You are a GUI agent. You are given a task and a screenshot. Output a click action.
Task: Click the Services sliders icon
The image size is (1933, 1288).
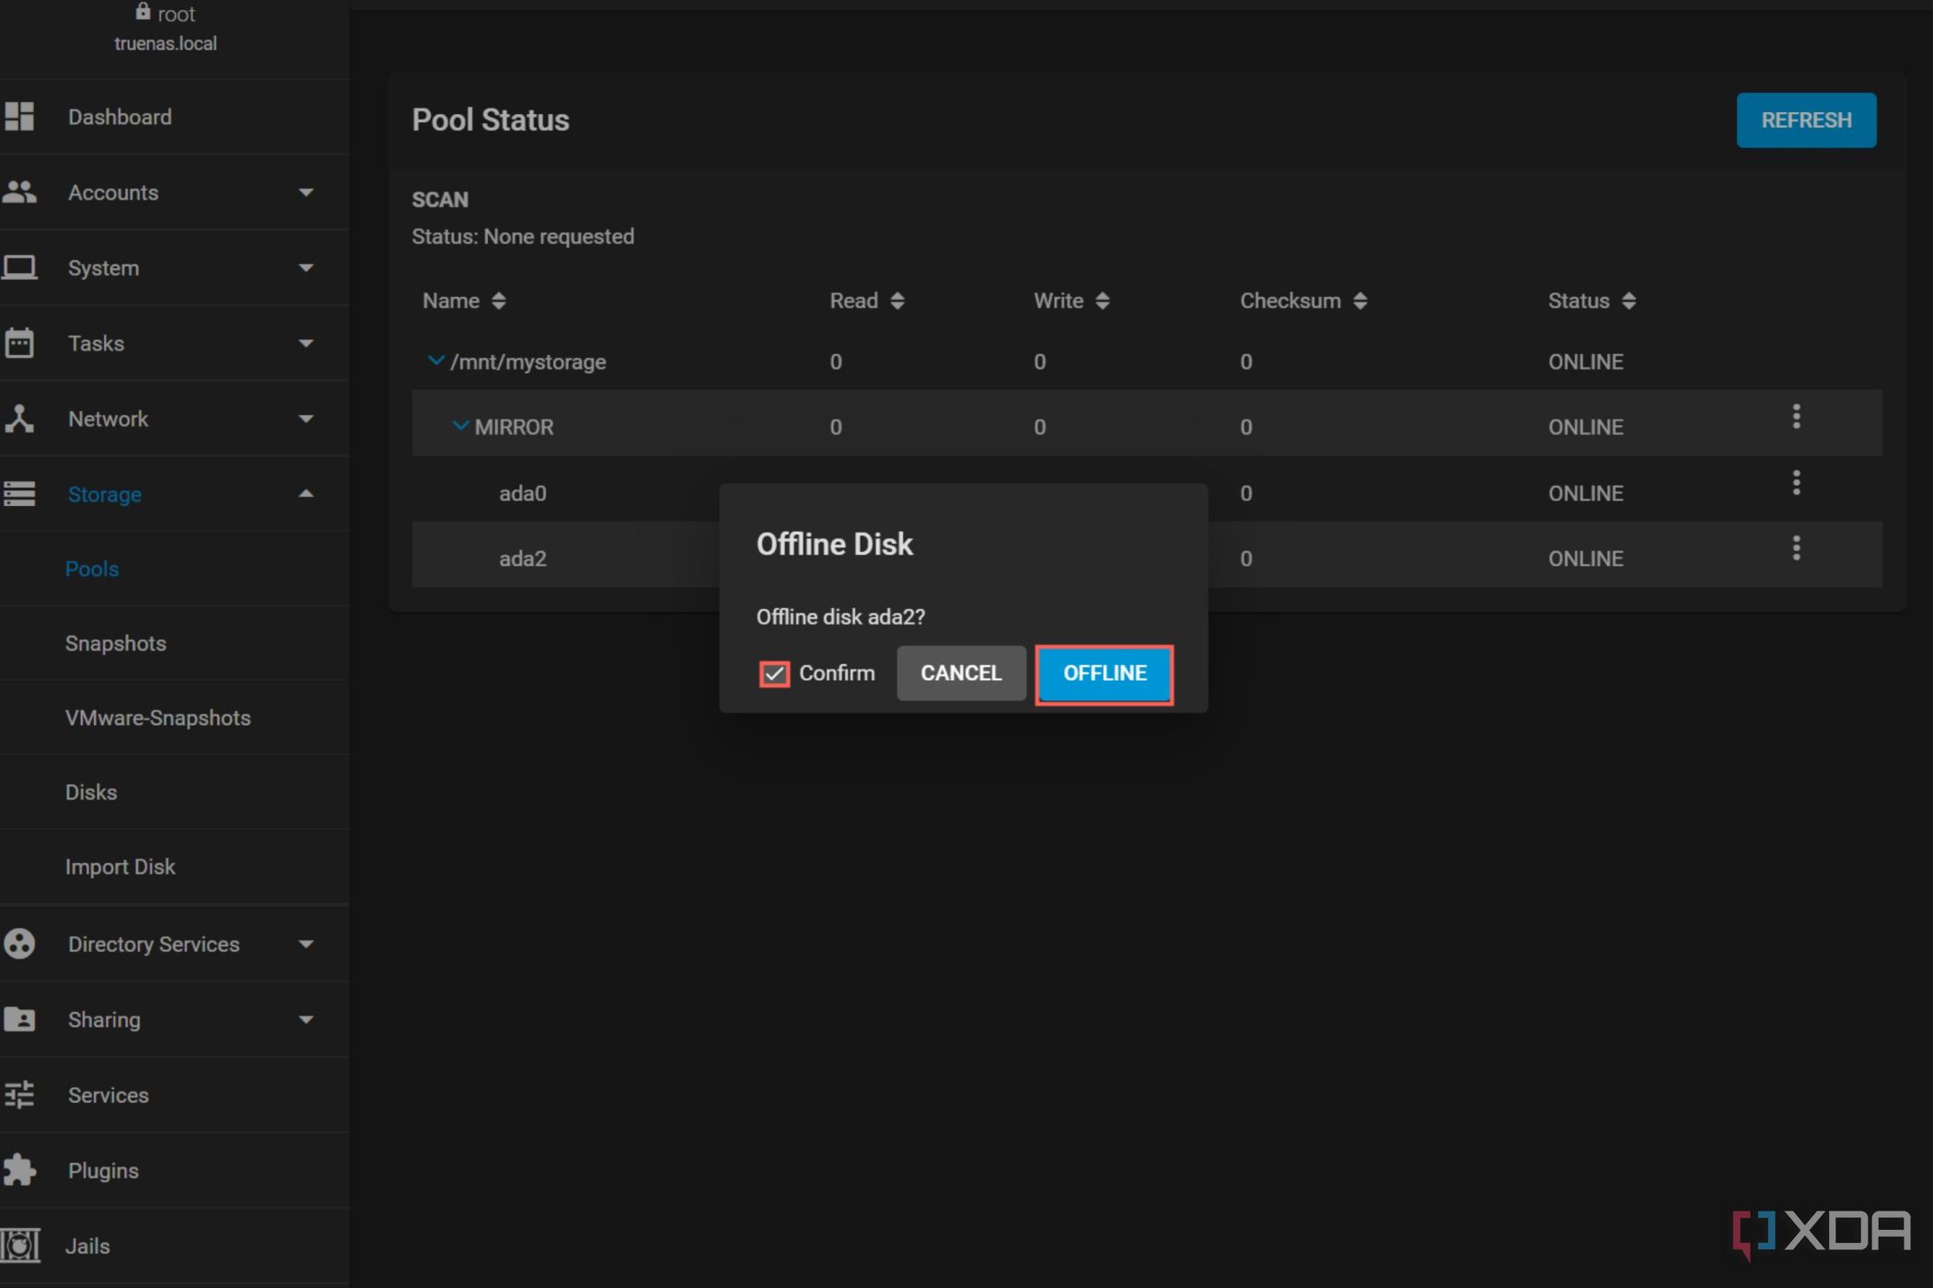[19, 1095]
